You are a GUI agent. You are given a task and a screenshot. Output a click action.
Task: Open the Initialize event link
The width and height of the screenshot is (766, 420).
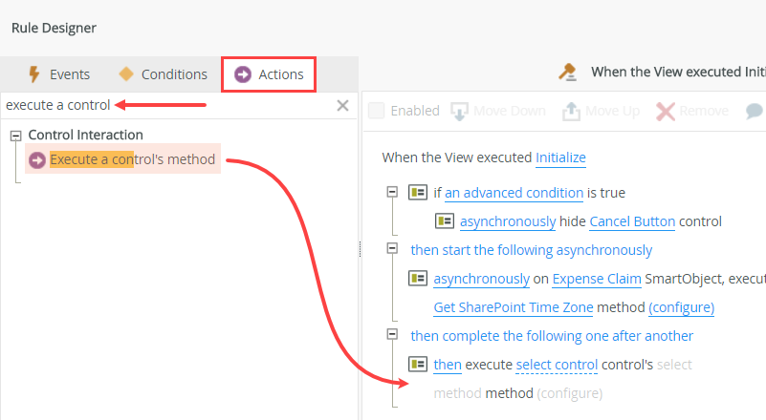pos(560,157)
